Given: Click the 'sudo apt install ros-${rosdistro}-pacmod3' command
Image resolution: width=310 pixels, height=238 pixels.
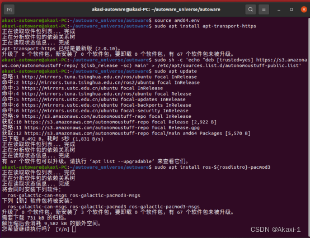Looking at the screenshot, I should pos(212,167).
